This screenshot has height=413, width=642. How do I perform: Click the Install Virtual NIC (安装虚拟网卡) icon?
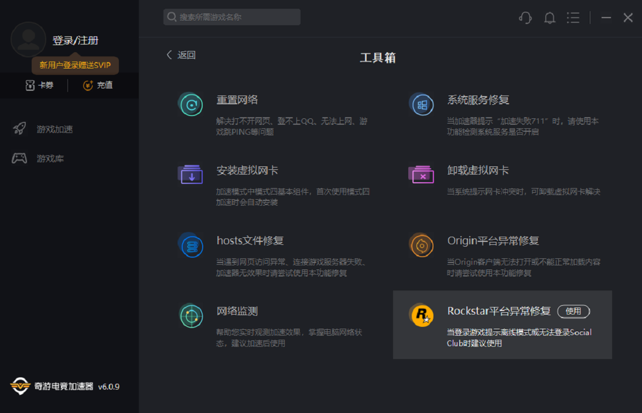(x=191, y=175)
